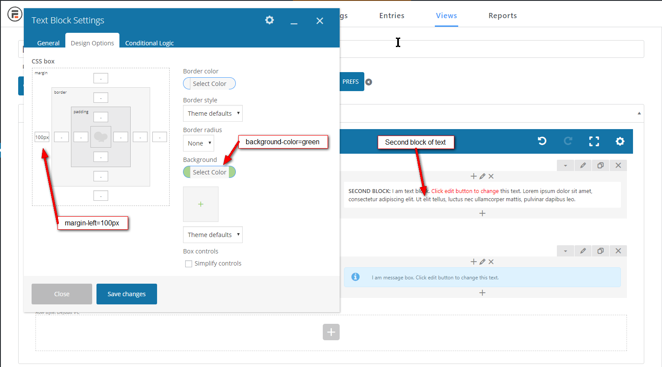The width and height of the screenshot is (662, 367).
Task: Add a background image via the plus tile
Action: coord(201,204)
